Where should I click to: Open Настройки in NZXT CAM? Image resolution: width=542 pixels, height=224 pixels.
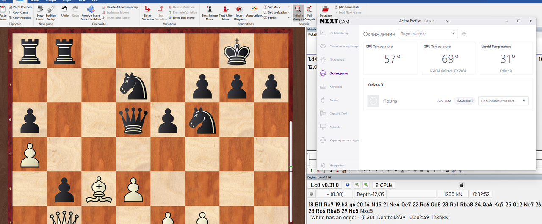pyautogui.click(x=333, y=165)
